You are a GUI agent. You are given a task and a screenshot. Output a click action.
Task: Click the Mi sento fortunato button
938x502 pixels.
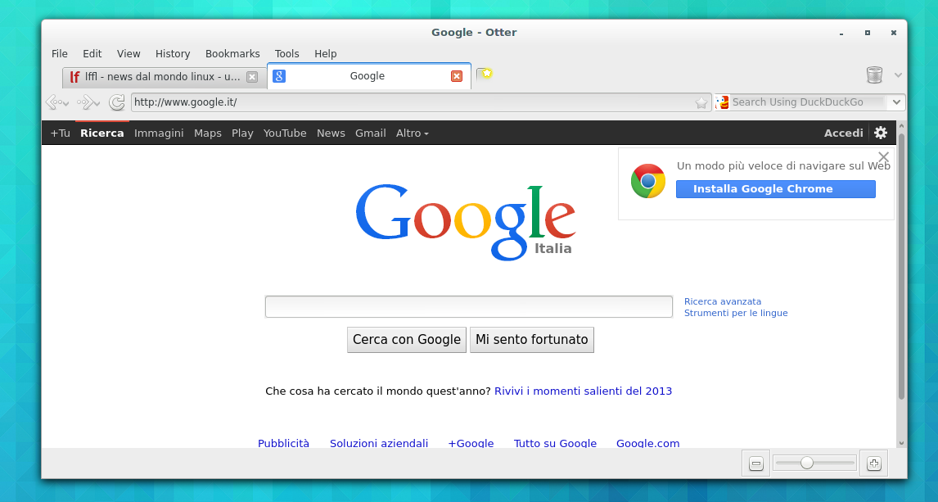(532, 340)
